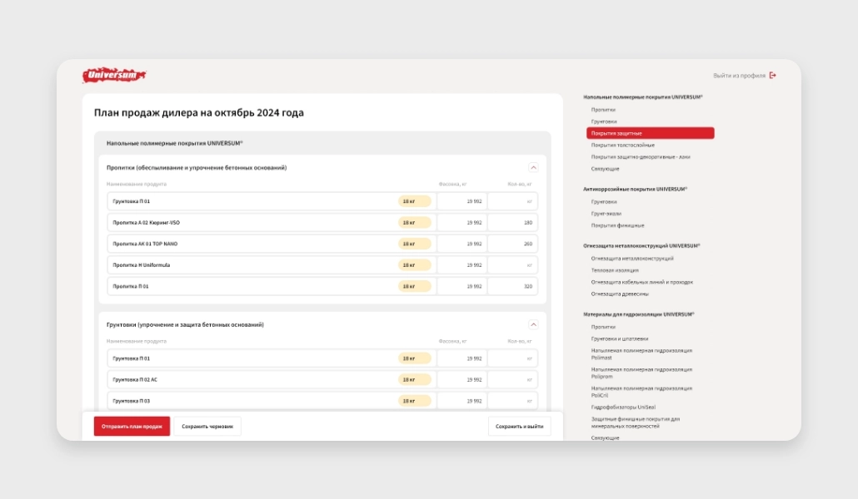Open Тепловая изоляция sidebar item
Image resolution: width=858 pixels, height=499 pixels.
pyautogui.click(x=615, y=270)
